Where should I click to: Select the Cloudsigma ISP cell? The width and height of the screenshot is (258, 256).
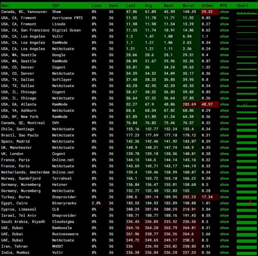(63, 222)
